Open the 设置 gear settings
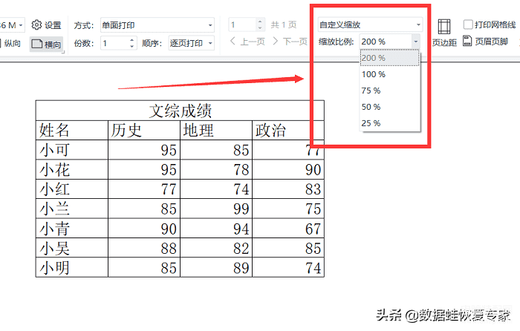This screenshot has width=520, height=331. coord(46,24)
